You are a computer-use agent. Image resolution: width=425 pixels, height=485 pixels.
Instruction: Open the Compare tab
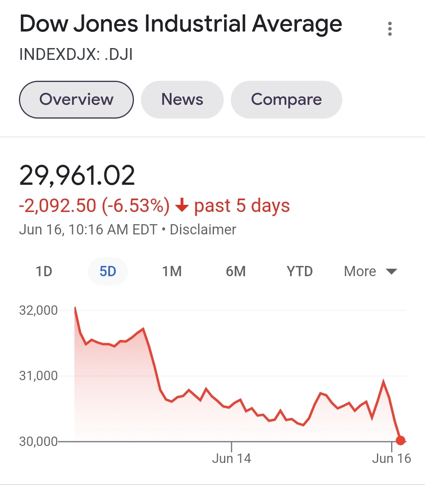tap(286, 100)
